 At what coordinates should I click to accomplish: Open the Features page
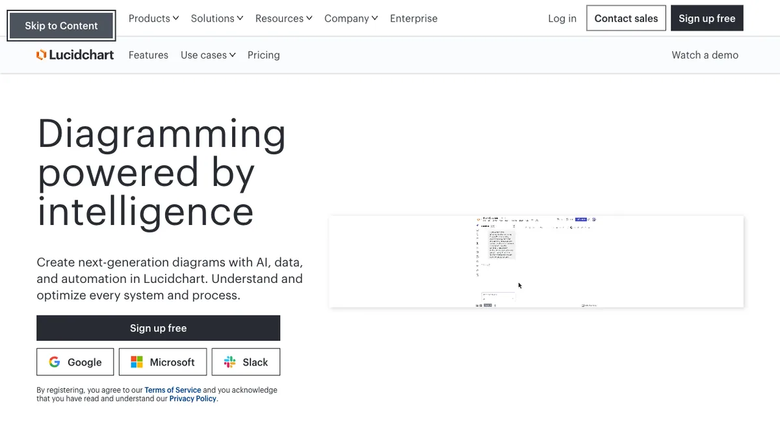coord(148,55)
